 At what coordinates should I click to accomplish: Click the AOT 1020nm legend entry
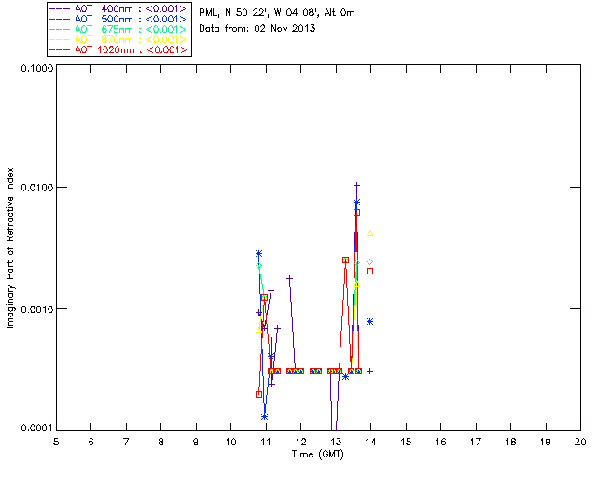coord(118,49)
